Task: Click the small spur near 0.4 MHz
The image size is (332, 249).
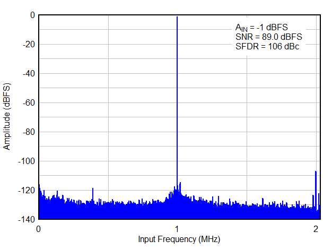Action: click(x=93, y=189)
